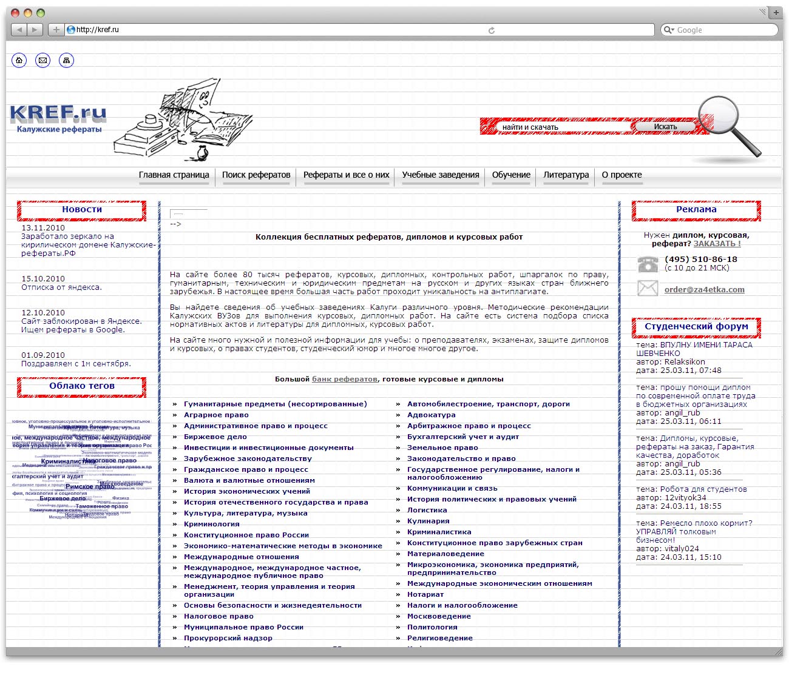Click the browser address bar
Screen dimensions: 789x678
(360, 30)
